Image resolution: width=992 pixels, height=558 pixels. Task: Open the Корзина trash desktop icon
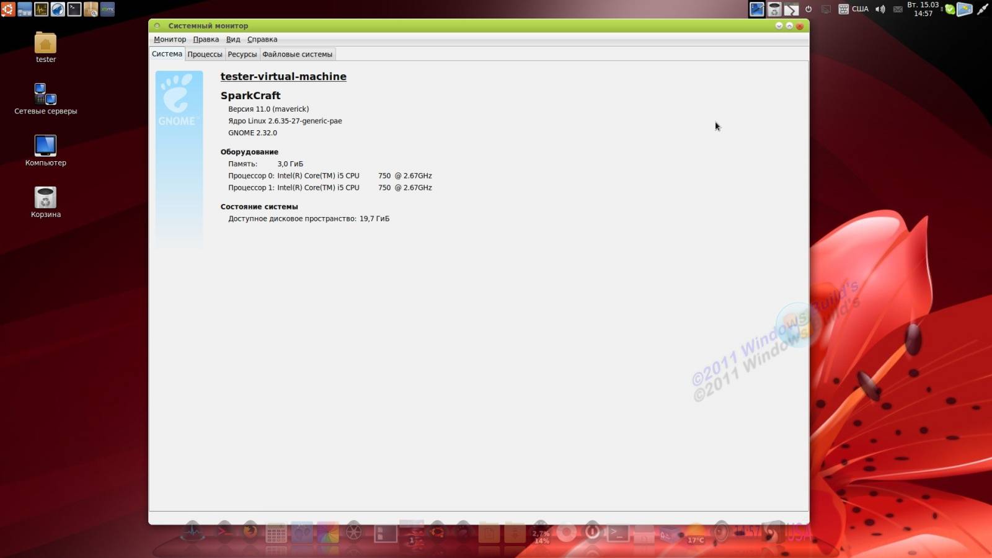click(45, 202)
